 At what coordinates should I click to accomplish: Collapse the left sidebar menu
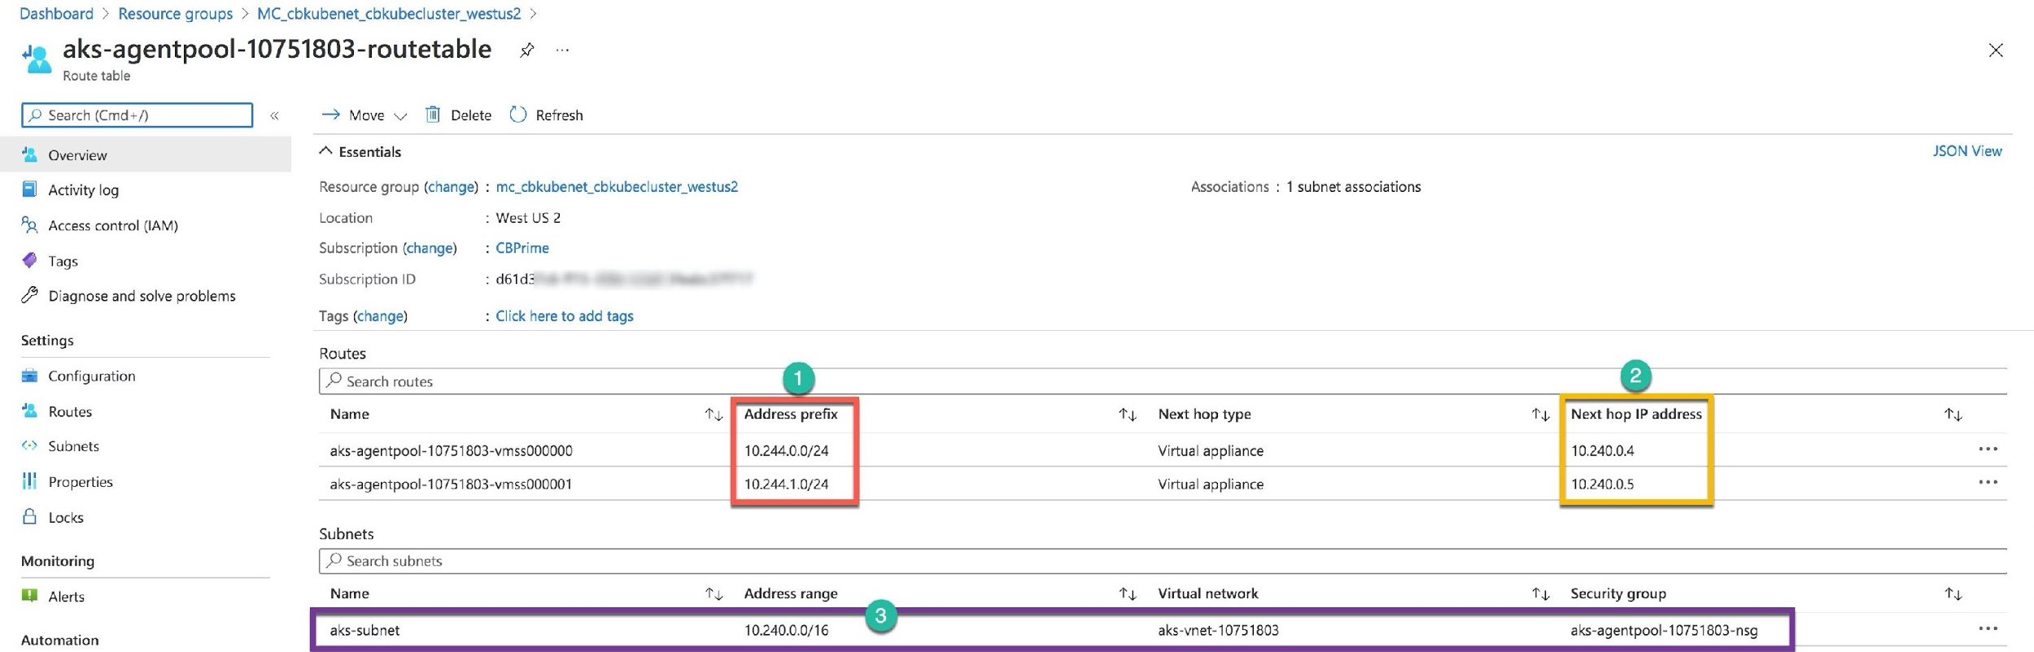click(275, 115)
